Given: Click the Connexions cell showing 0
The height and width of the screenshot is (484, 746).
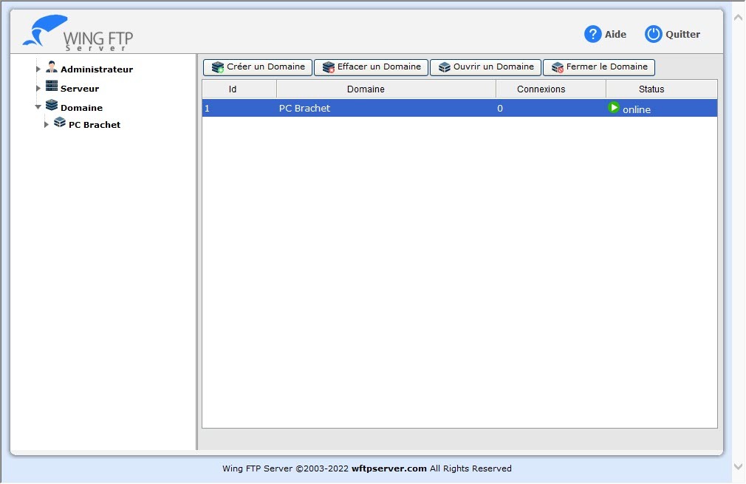Looking at the screenshot, I should coord(551,108).
